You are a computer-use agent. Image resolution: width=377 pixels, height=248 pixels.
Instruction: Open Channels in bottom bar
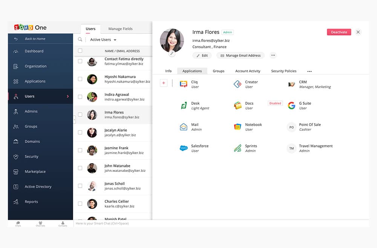pyautogui.click(x=40, y=224)
